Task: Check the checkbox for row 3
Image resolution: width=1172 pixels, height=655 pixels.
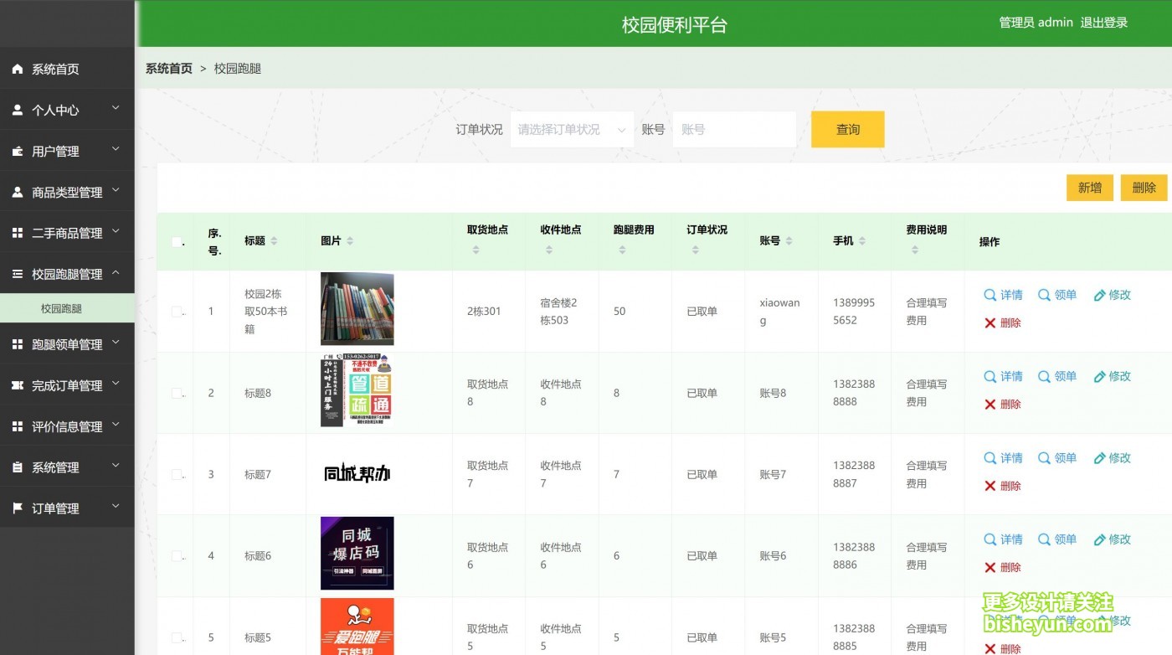Action: pyautogui.click(x=177, y=474)
